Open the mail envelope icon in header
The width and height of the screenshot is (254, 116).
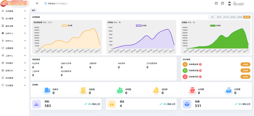pyautogui.click(x=216, y=3)
